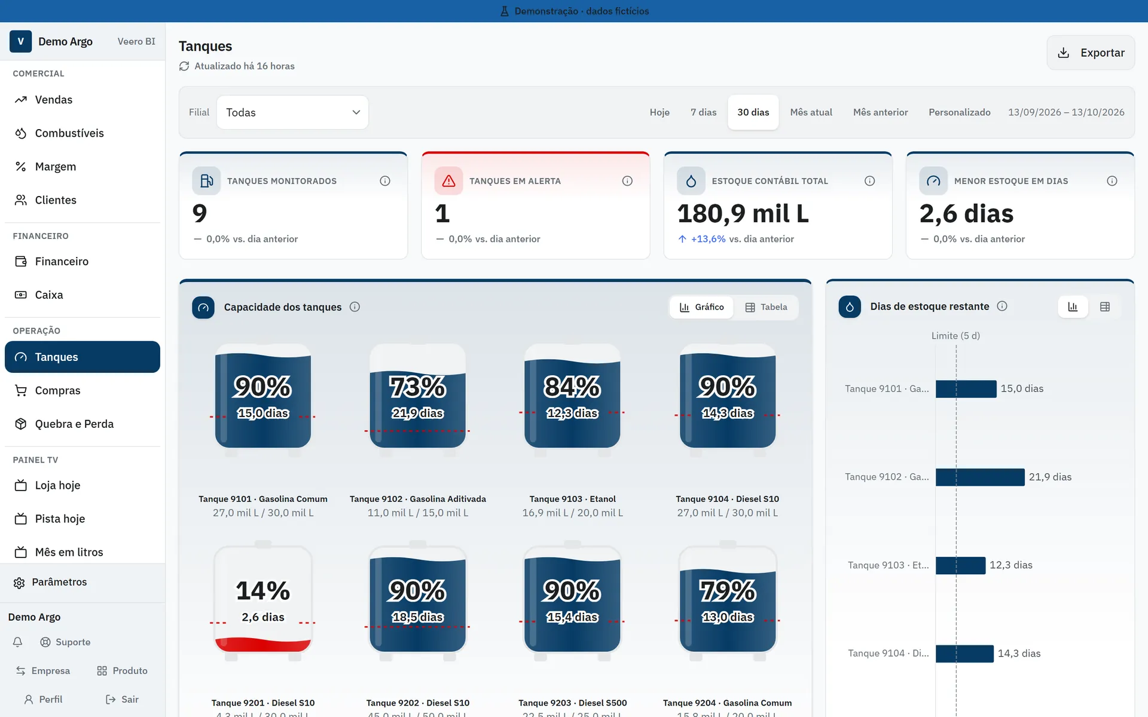Show table view for Dias de estoque
The height and width of the screenshot is (717, 1148).
(x=1105, y=307)
